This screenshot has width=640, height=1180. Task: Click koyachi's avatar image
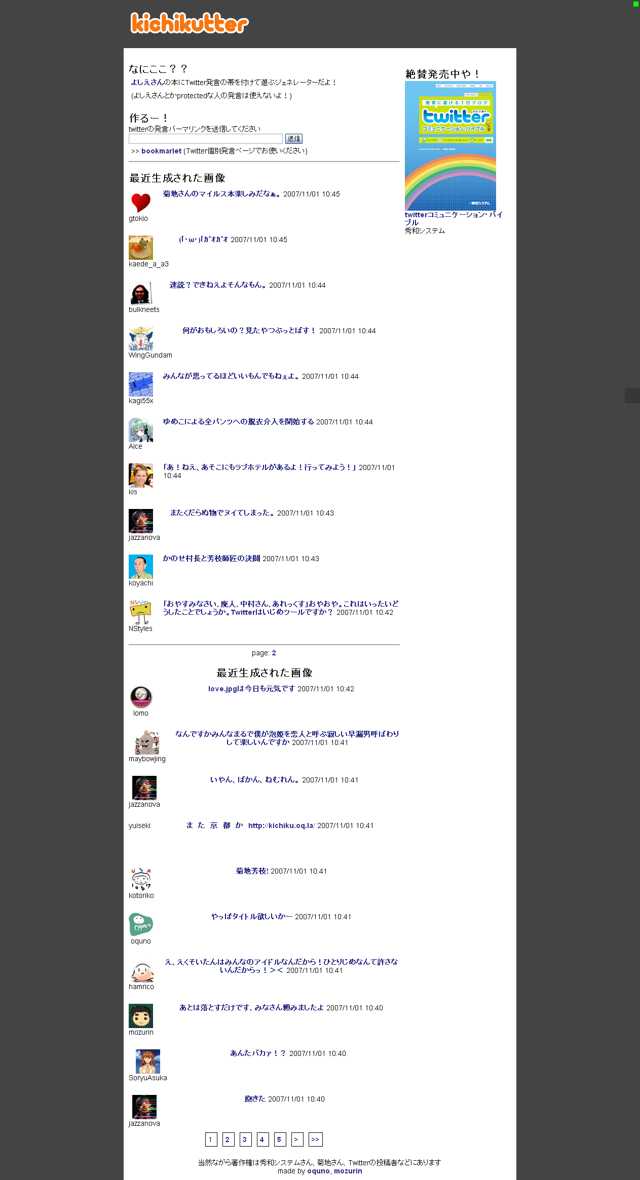click(x=140, y=567)
